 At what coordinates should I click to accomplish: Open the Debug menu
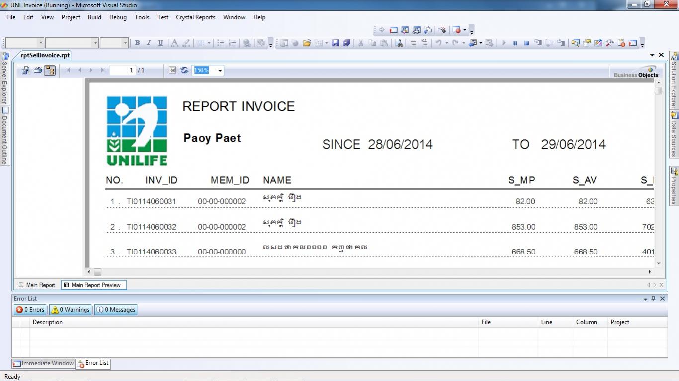(x=118, y=17)
